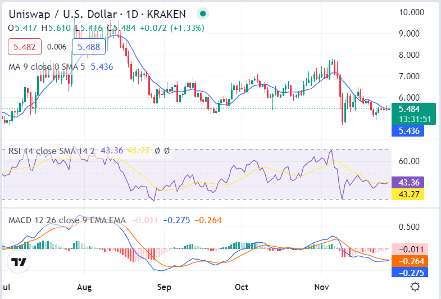Click the 8.000 price axis label
Viewport: 441px width, 299px height.
(409, 55)
